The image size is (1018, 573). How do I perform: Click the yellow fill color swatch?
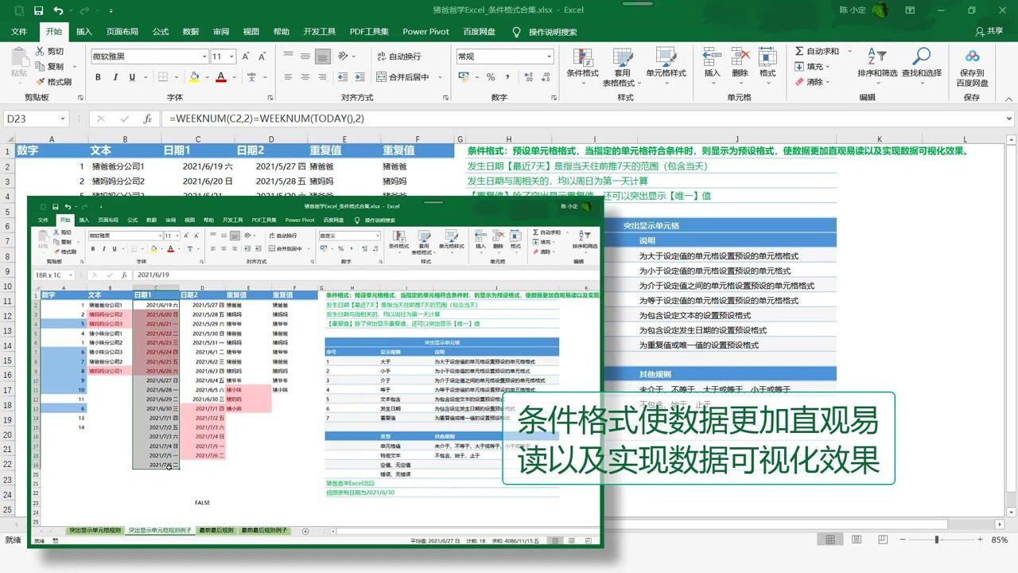(194, 77)
